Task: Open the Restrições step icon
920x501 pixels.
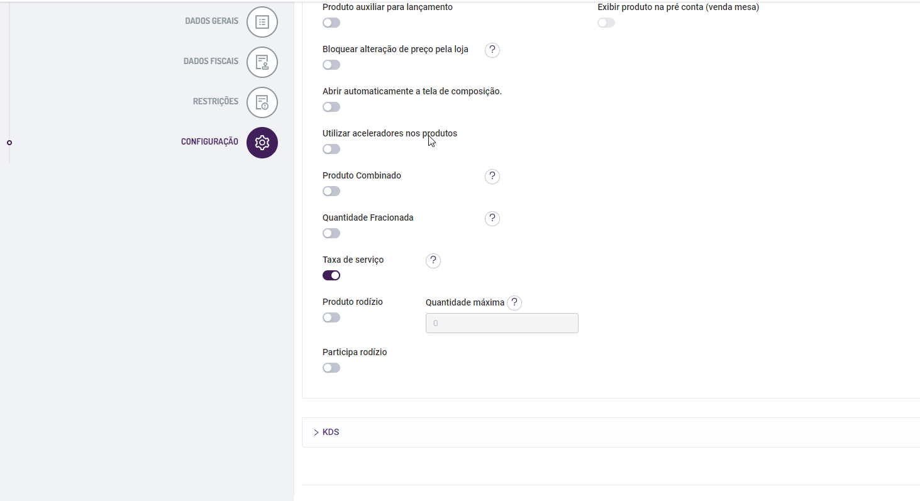Action: pyautogui.click(x=262, y=102)
